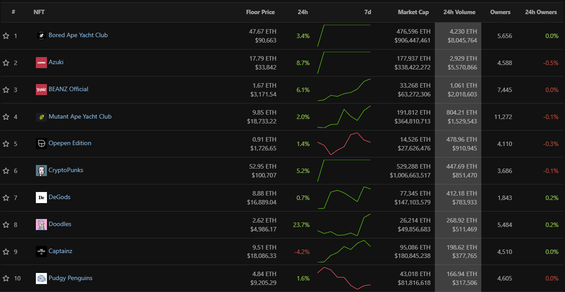The height and width of the screenshot is (292, 565).
Task: Click the Captainz 7d sparkline chart
Action: [x=344, y=252]
